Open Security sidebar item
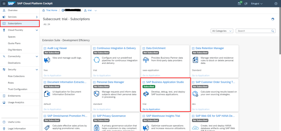Image resolution: width=281 pixels, height=131 pixels. [x=12, y=70]
